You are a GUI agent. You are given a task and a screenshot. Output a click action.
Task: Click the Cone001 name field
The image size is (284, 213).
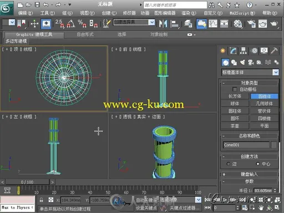click(246, 145)
